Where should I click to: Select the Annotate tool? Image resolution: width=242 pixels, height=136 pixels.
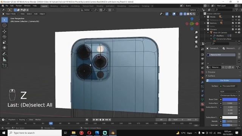click(x=5, y=54)
